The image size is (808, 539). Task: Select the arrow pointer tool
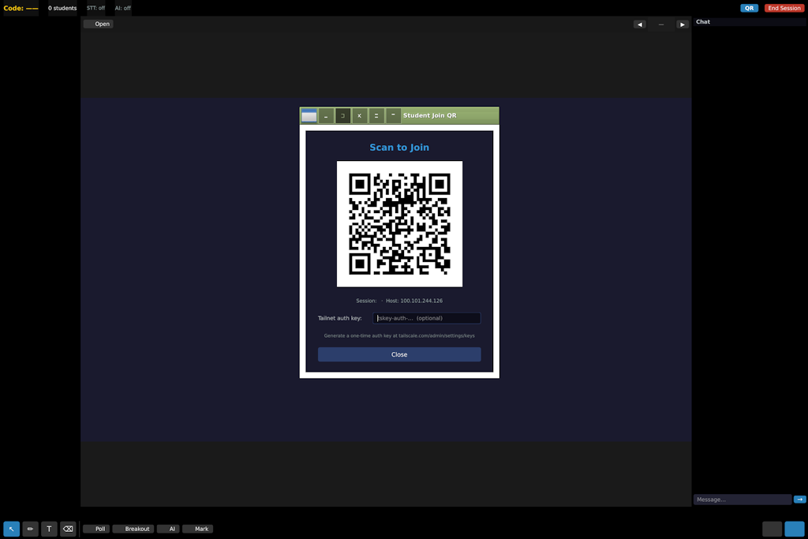(11, 529)
